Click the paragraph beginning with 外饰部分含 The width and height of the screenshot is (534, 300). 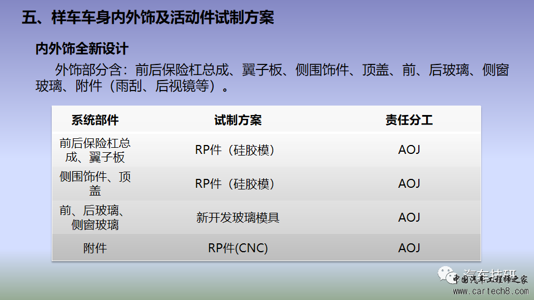tap(271, 78)
